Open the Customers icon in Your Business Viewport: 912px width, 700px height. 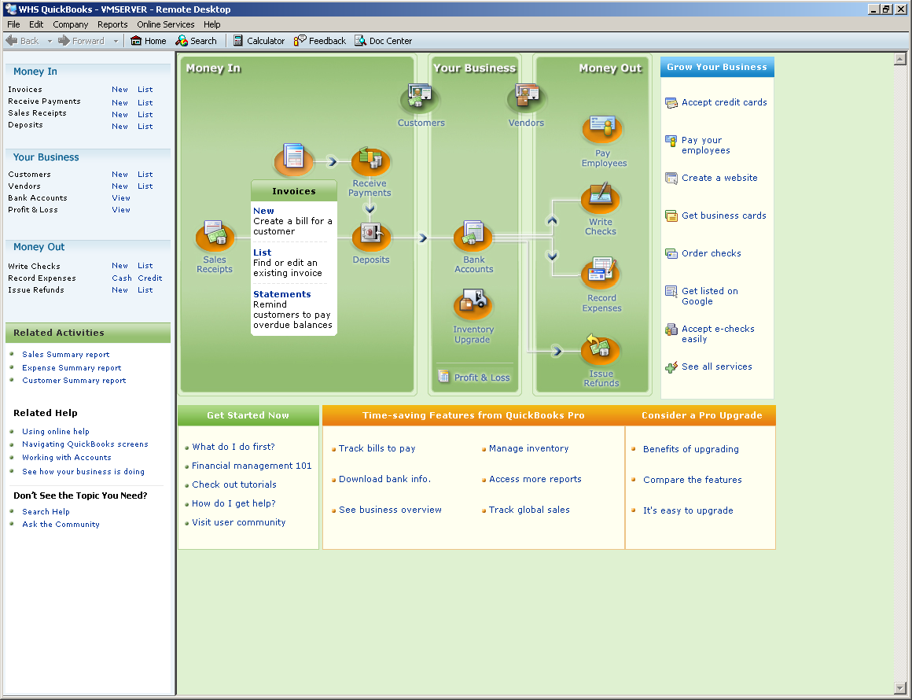click(419, 98)
